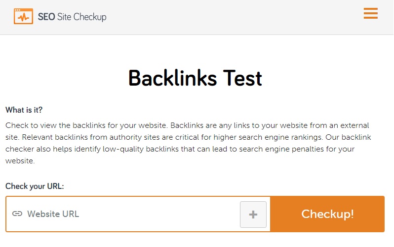This screenshot has width=394, height=247.
Task: Click the "What is it?" subheading
Action: (28, 110)
